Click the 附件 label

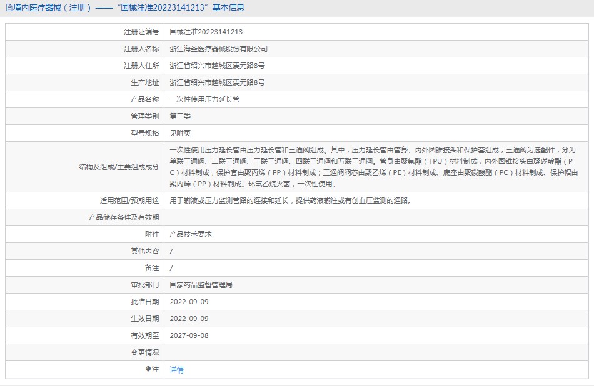(x=152, y=234)
